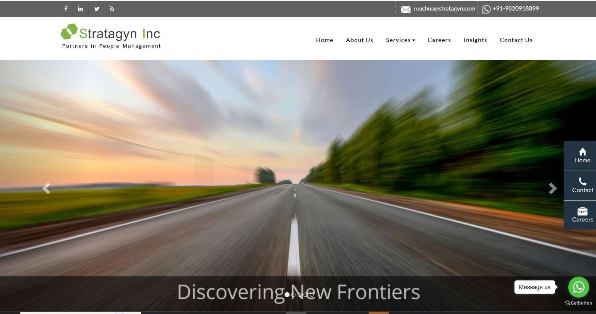Click the Stratagyn Inc logo
The width and height of the screenshot is (596, 314).
tap(111, 36)
